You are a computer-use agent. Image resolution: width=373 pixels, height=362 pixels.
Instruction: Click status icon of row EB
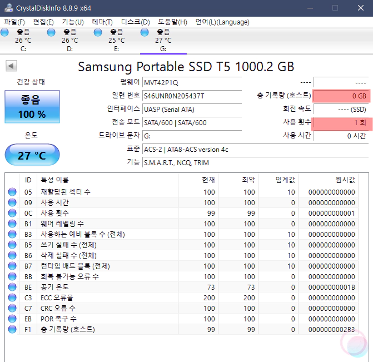12,319
